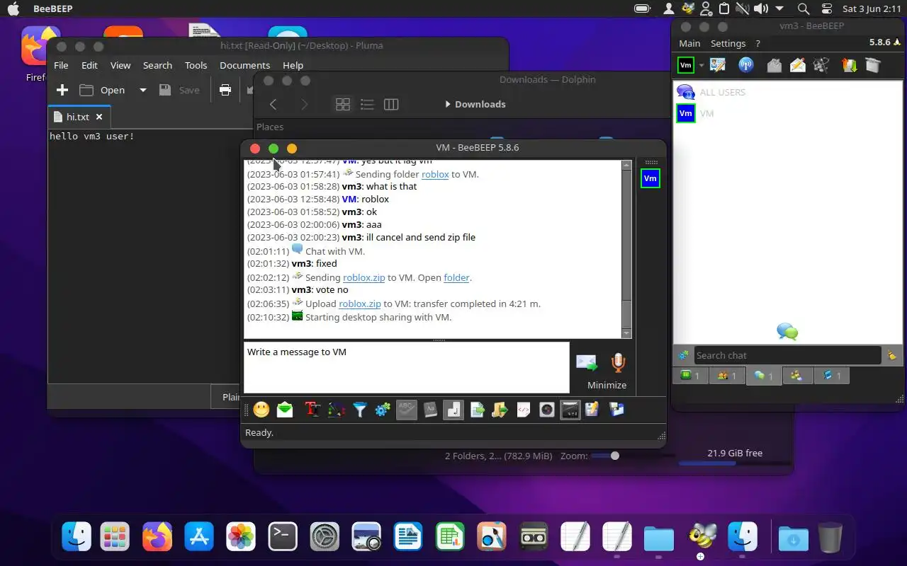Click the edit user profile icon in BeeBEEP
The height and width of the screenshot is (566, 907).
[718, 65]
